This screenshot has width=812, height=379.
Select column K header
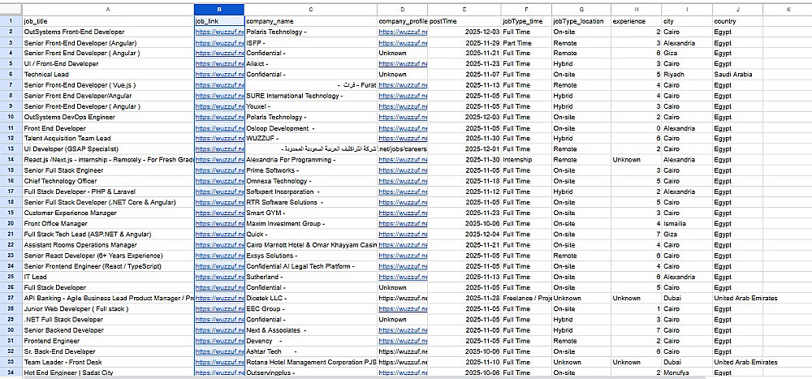click(787, 10)
